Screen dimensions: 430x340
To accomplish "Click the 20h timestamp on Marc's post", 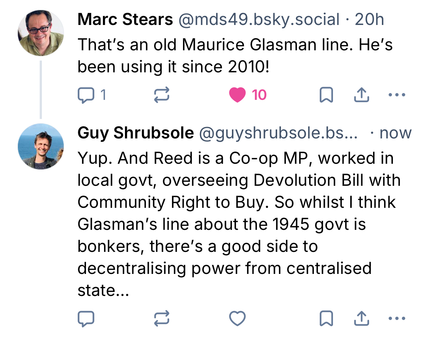I will pyautogui.click(x=369, y=19).
